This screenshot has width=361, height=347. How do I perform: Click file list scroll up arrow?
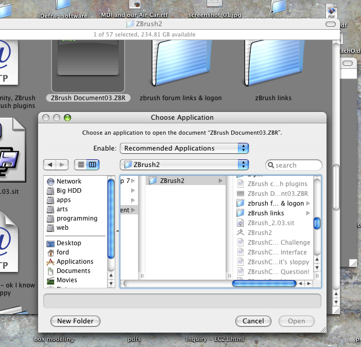(317, 260)
